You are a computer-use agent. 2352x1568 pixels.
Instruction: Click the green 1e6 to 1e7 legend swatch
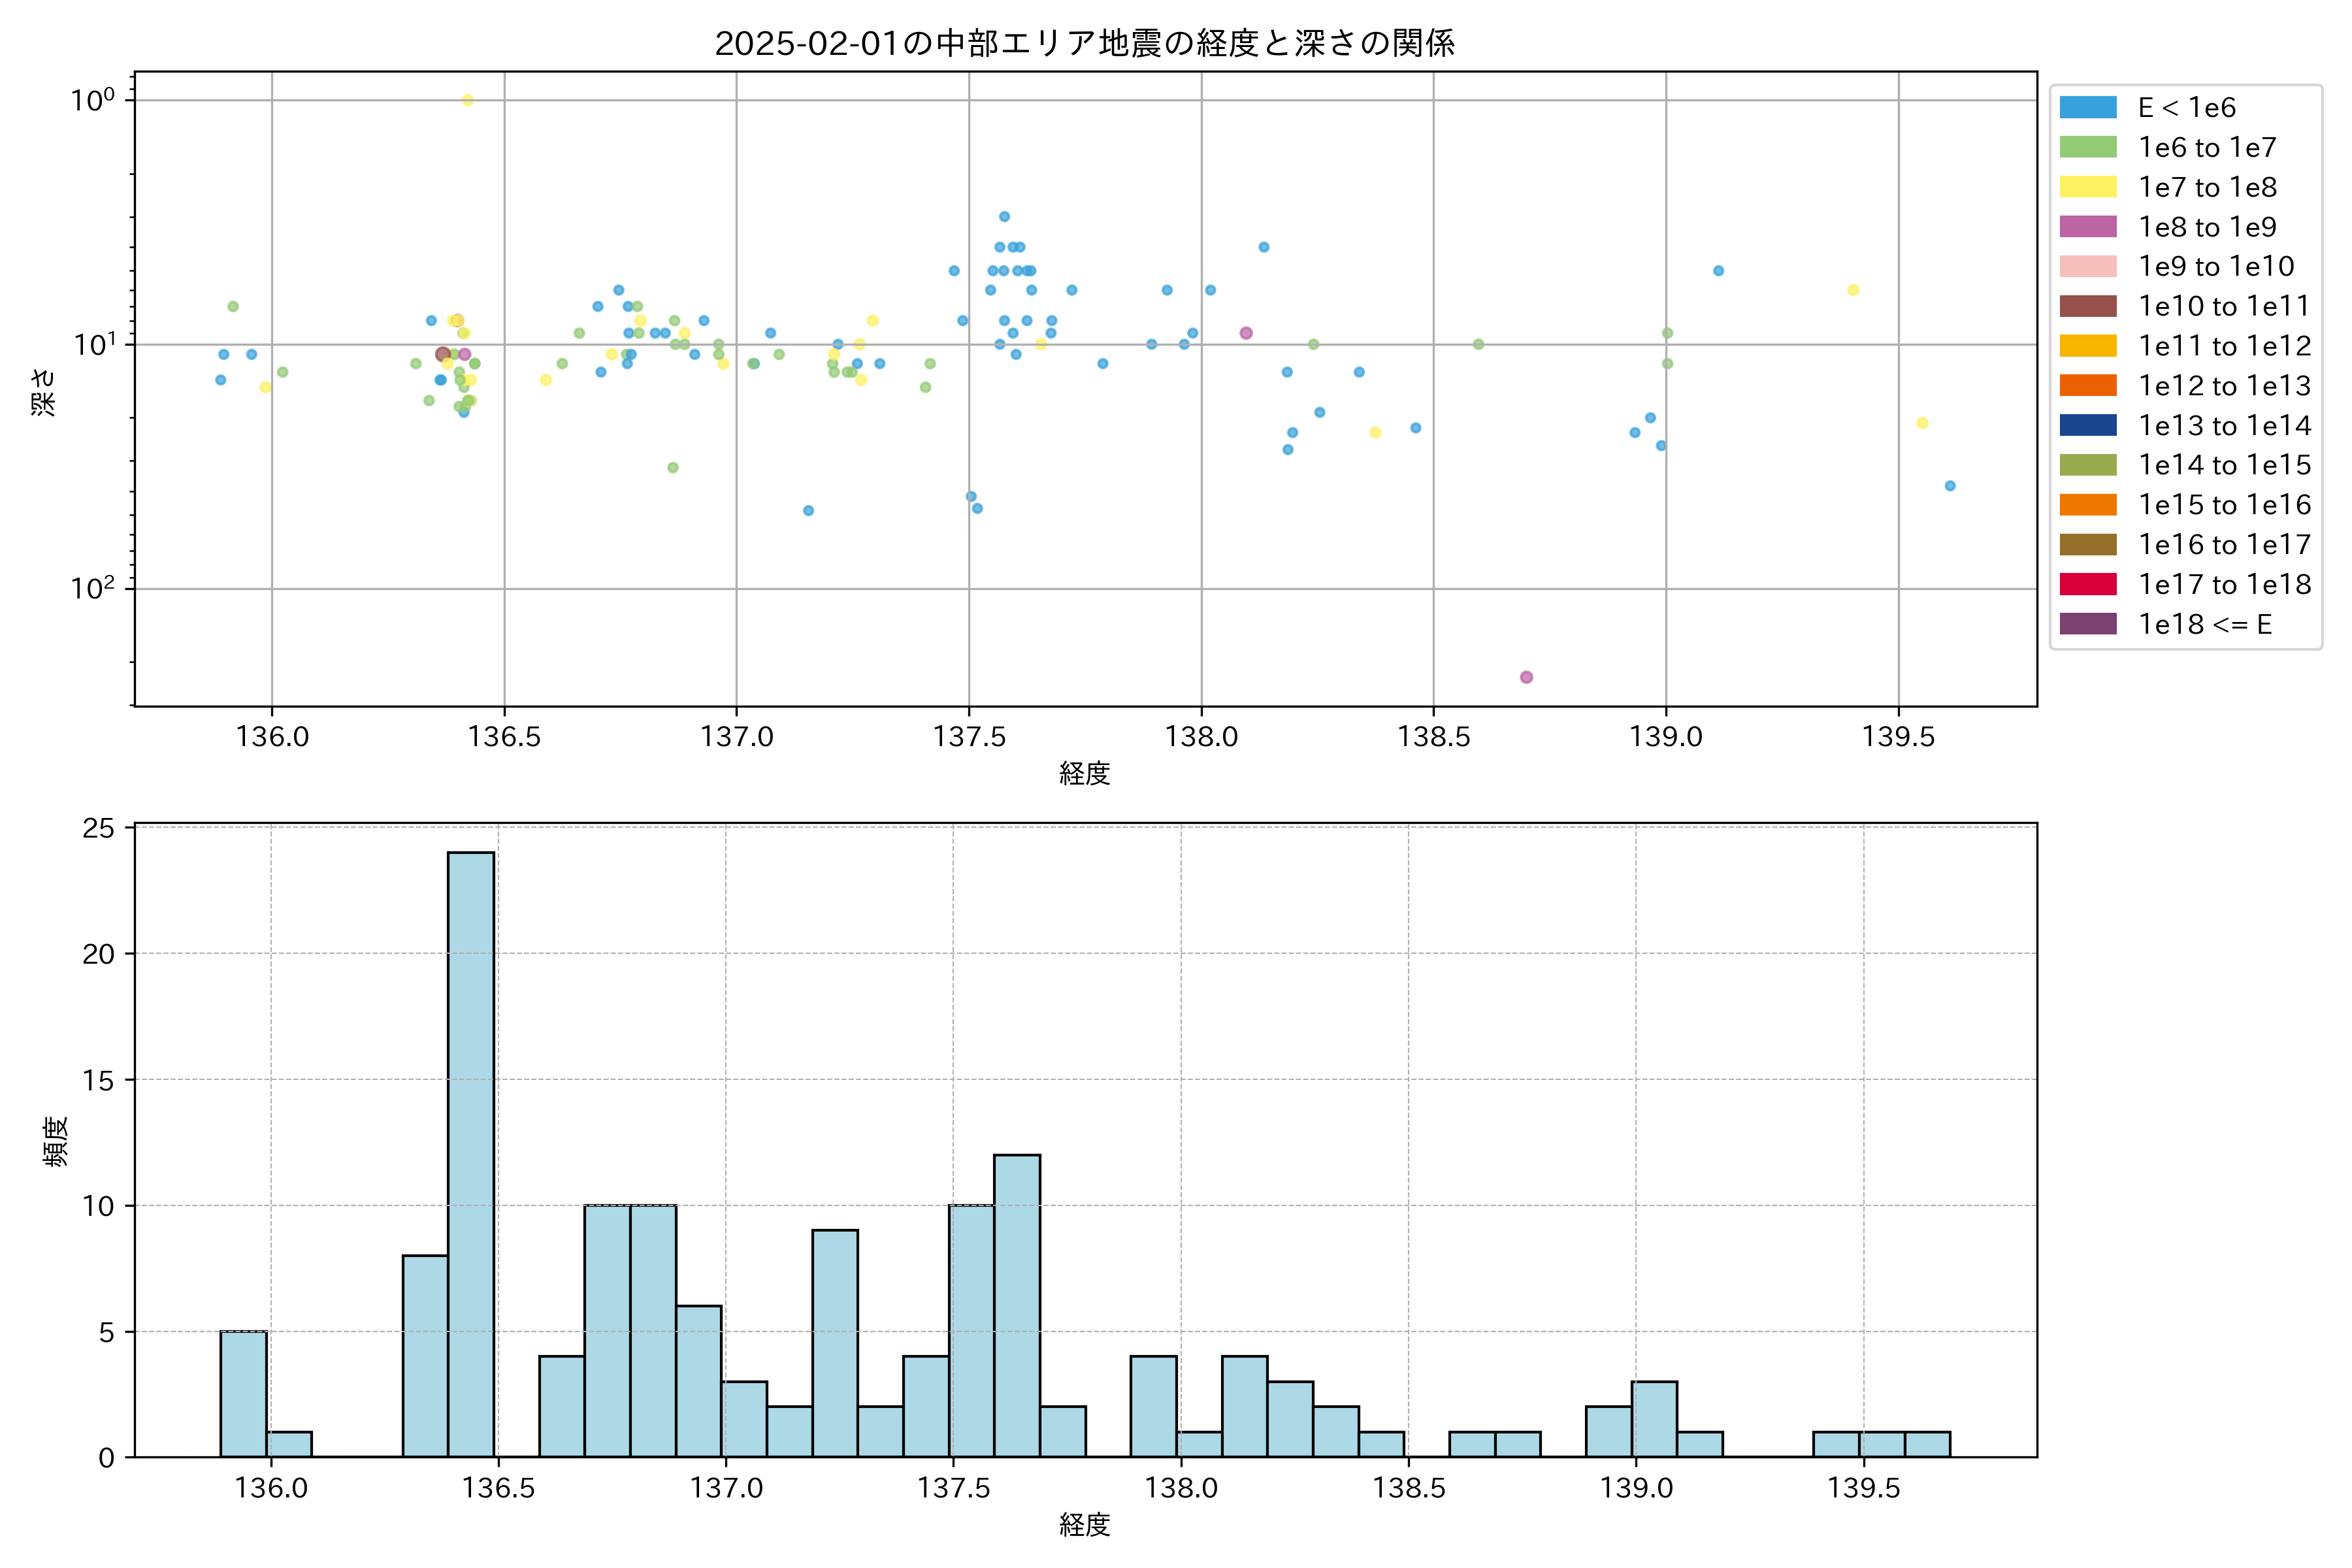pyautogui.click(x=2088, y=147)
